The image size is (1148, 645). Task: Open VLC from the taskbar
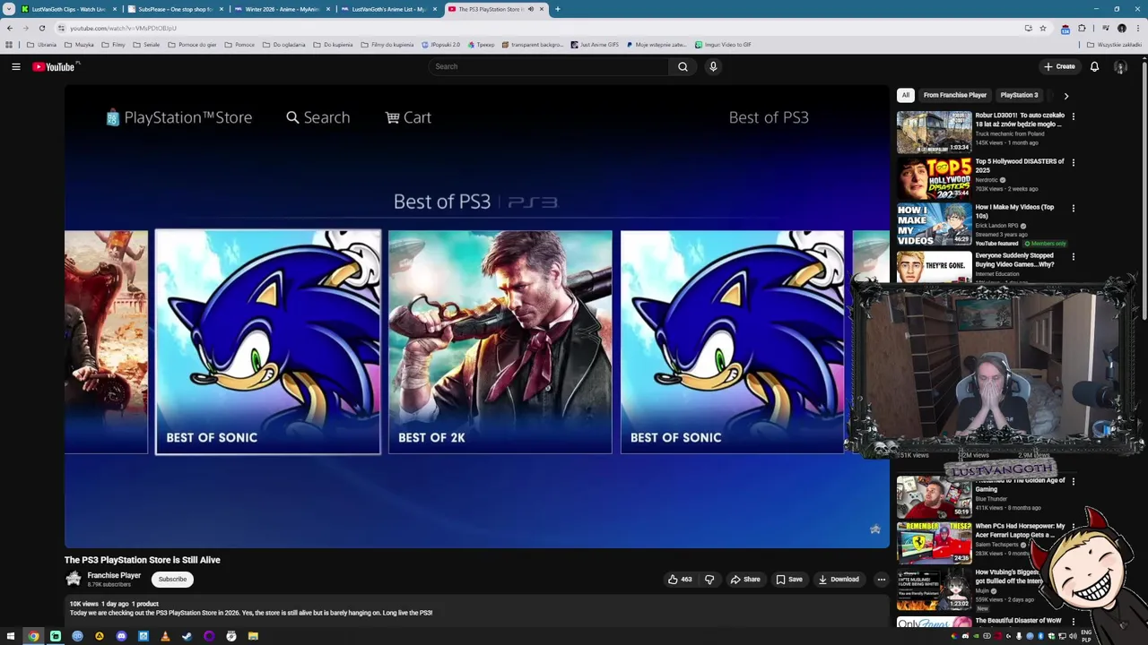click(165, 636)
